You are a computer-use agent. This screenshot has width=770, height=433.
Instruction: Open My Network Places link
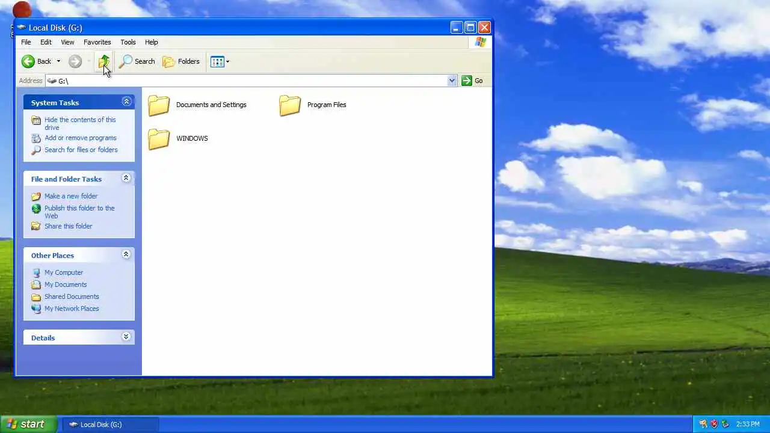(72, 309)
